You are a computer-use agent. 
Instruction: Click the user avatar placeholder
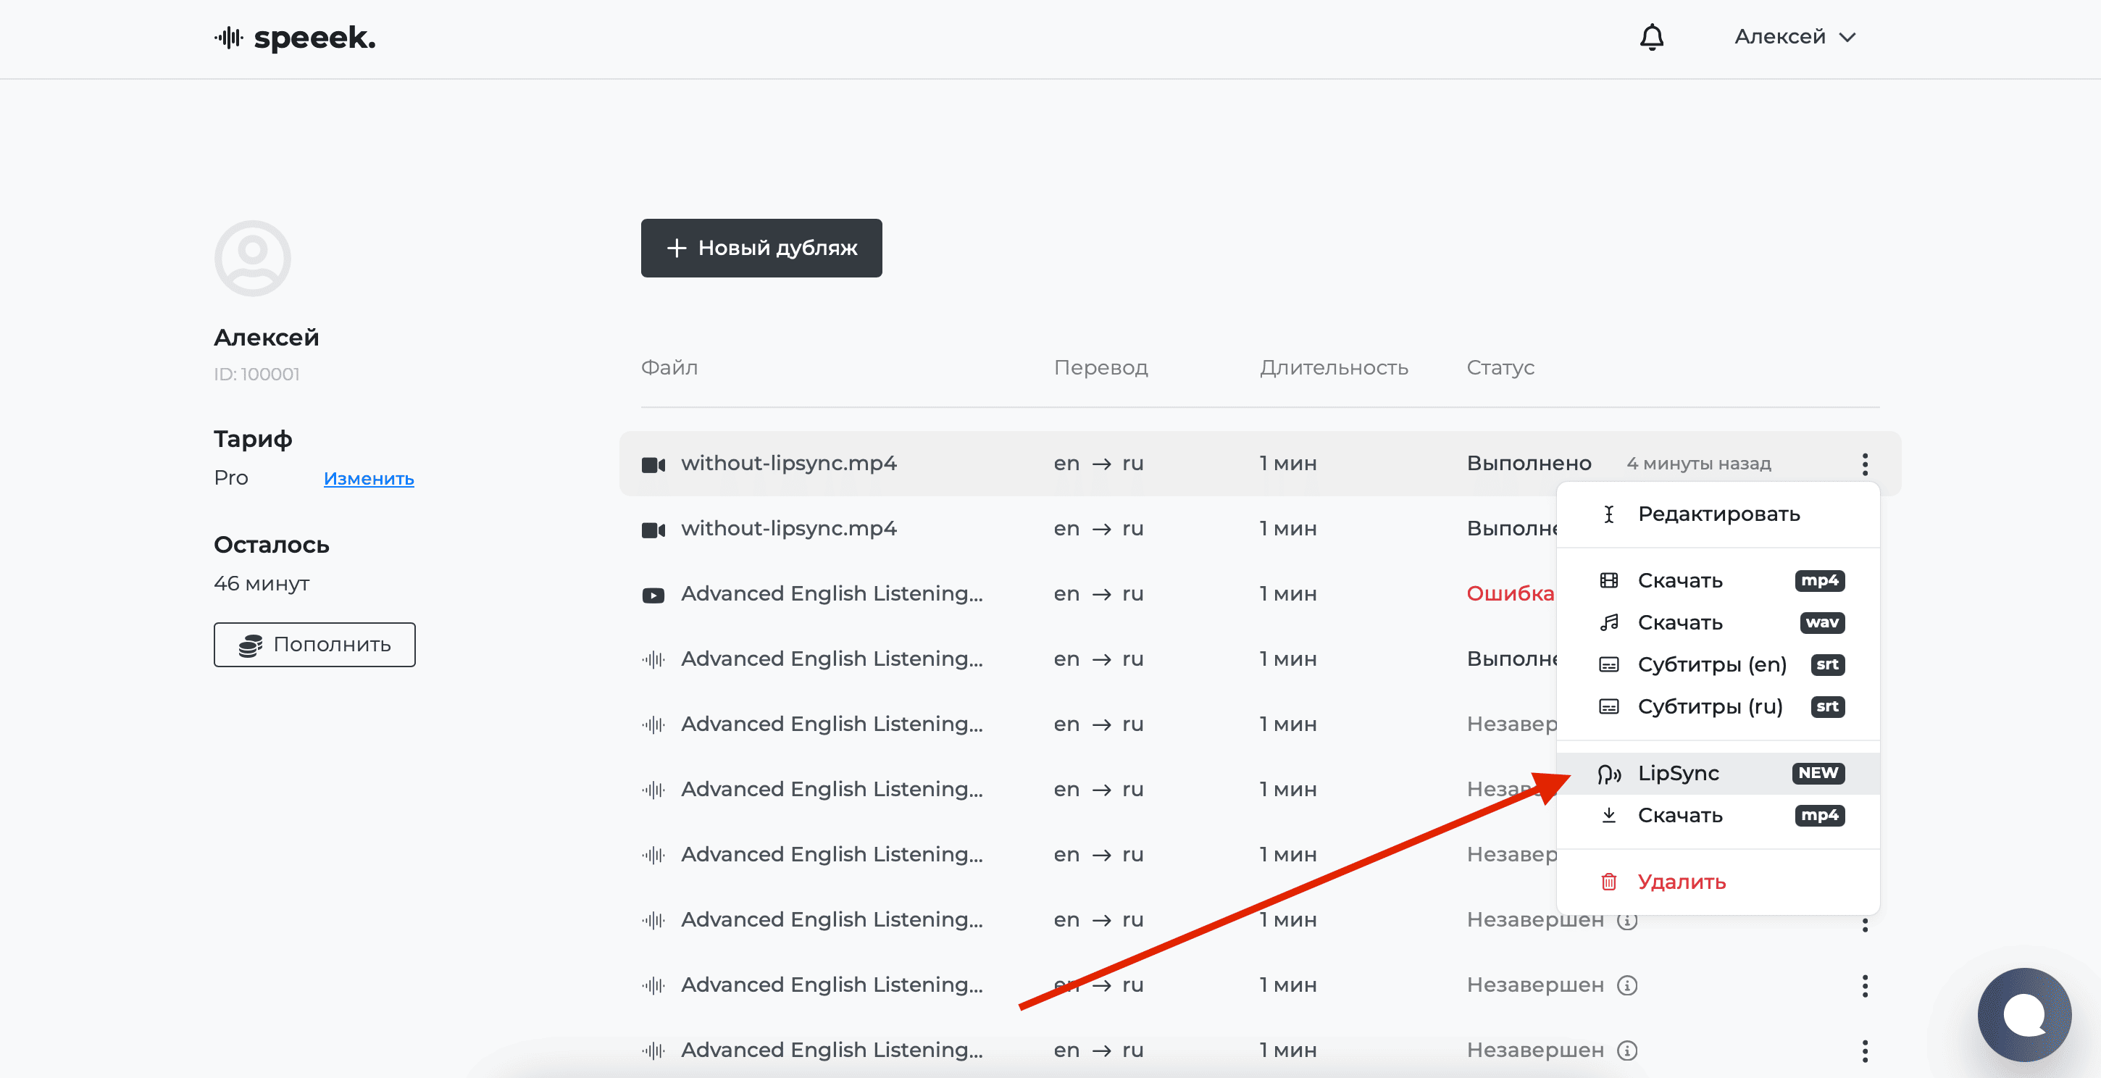coord(253,259)
